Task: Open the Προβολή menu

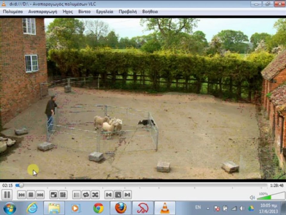Action: click(x=128, y=12)
